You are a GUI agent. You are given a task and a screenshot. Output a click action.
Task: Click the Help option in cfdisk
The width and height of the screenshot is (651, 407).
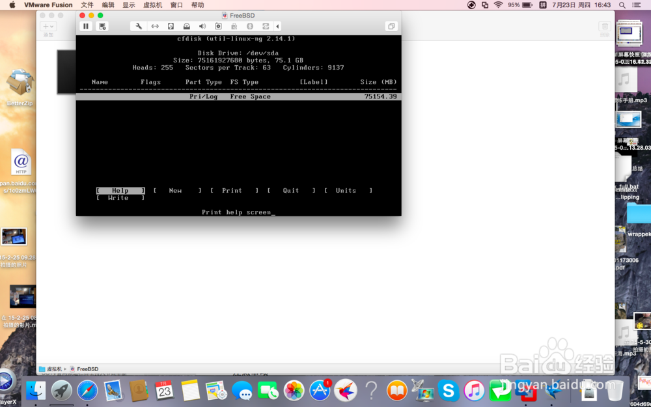(120, 191)
